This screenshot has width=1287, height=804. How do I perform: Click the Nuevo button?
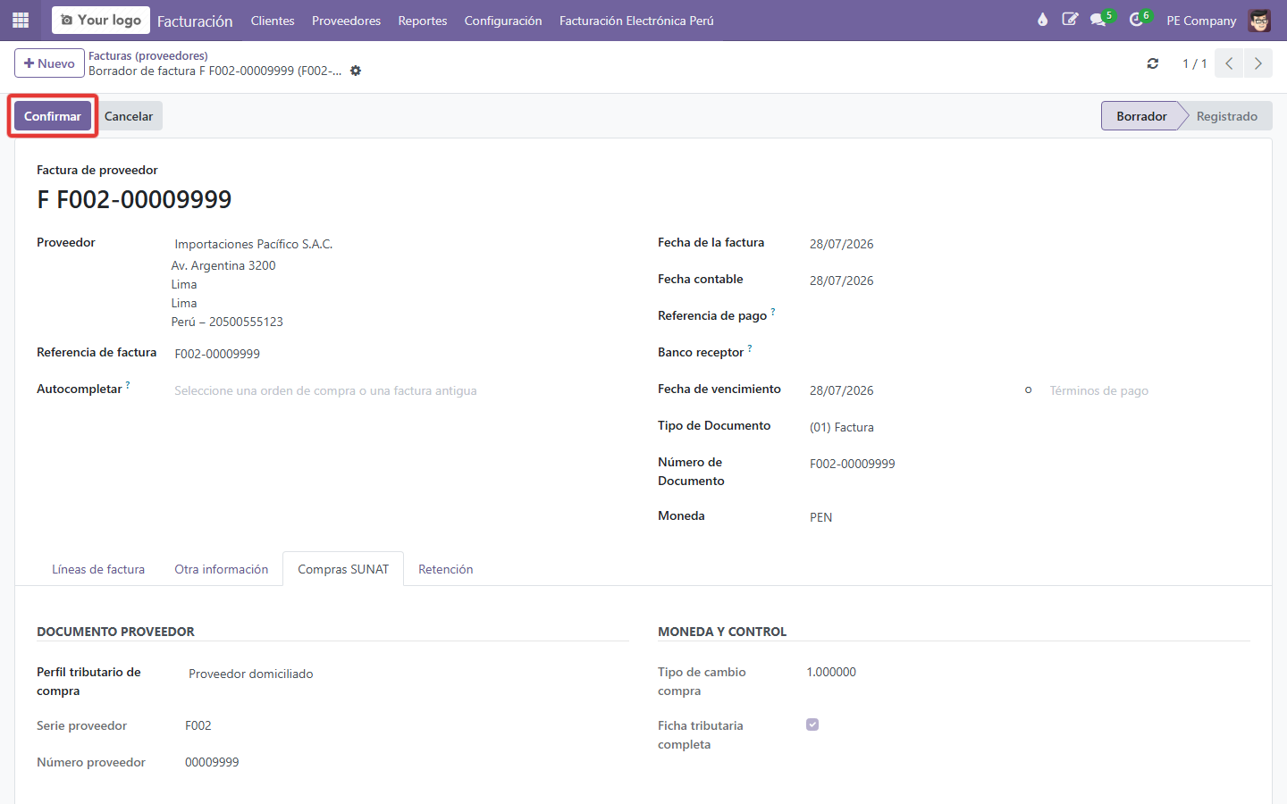(49, 63)
